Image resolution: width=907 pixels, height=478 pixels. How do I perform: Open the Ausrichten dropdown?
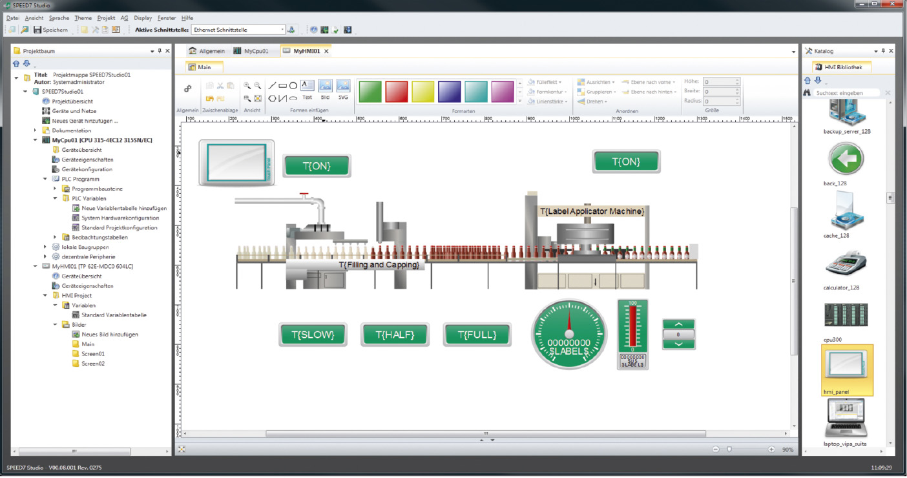596,82
